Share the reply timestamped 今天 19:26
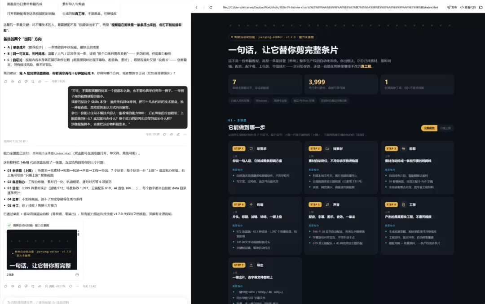Image resolution: width=485 pixels, height=304 pixels. (40, 82)
